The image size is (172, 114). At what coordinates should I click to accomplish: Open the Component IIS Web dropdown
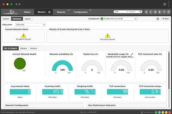[x=119, y=19]
